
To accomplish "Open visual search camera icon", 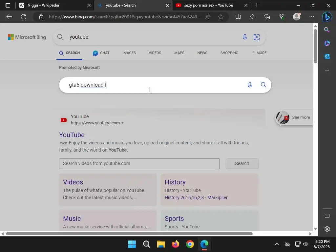I will tap(257, 37).
